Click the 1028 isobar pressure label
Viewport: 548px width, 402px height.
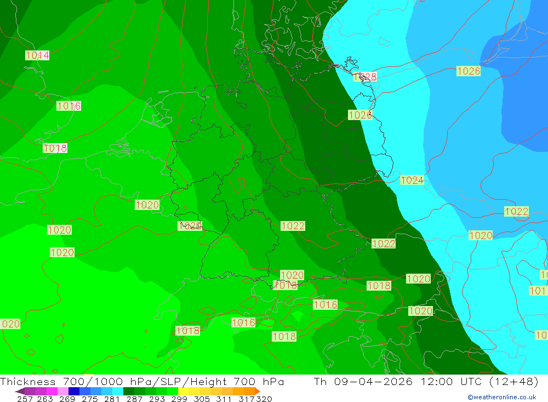tap(365, 77)
